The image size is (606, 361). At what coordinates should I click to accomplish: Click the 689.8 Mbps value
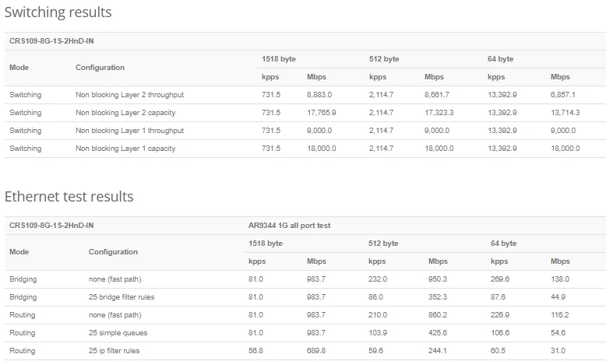point(317,351)
